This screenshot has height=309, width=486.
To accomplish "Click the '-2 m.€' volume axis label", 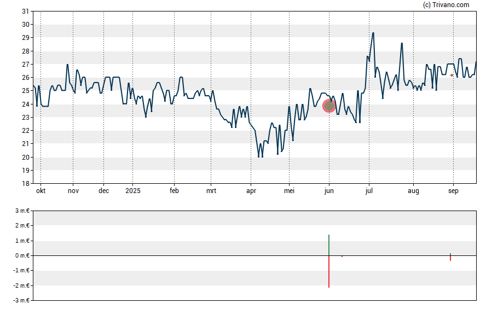I will (21, 285).
